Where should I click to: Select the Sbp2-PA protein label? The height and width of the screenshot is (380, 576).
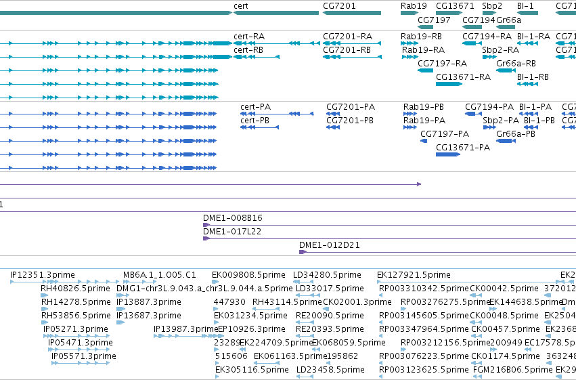coord(501,120)
